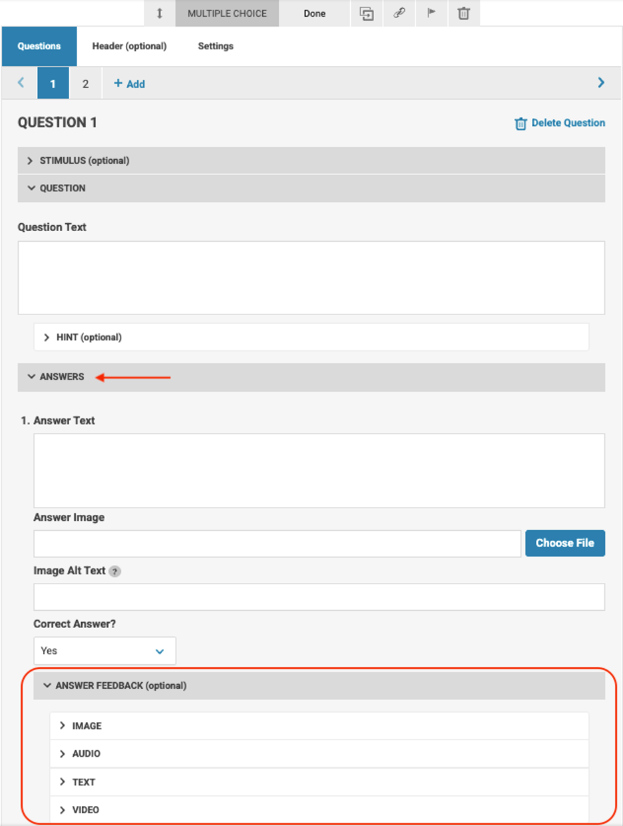The width and height of the screenshot is (623, 826).
Task: Click the Choose File button
Action: pyautogui.click(x=565, y=543)
